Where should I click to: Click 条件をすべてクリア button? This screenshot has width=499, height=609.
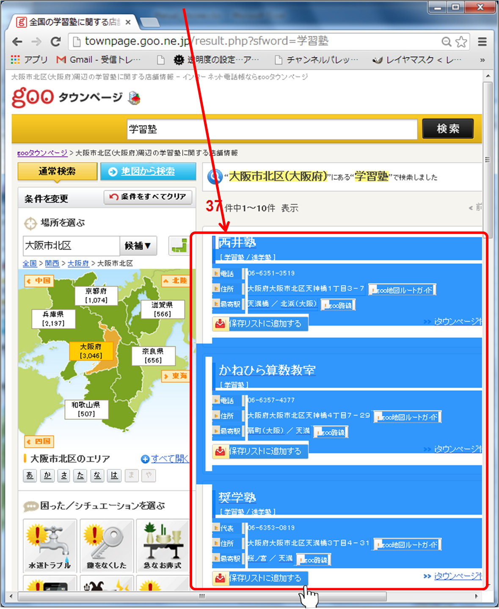coord(148,197)
